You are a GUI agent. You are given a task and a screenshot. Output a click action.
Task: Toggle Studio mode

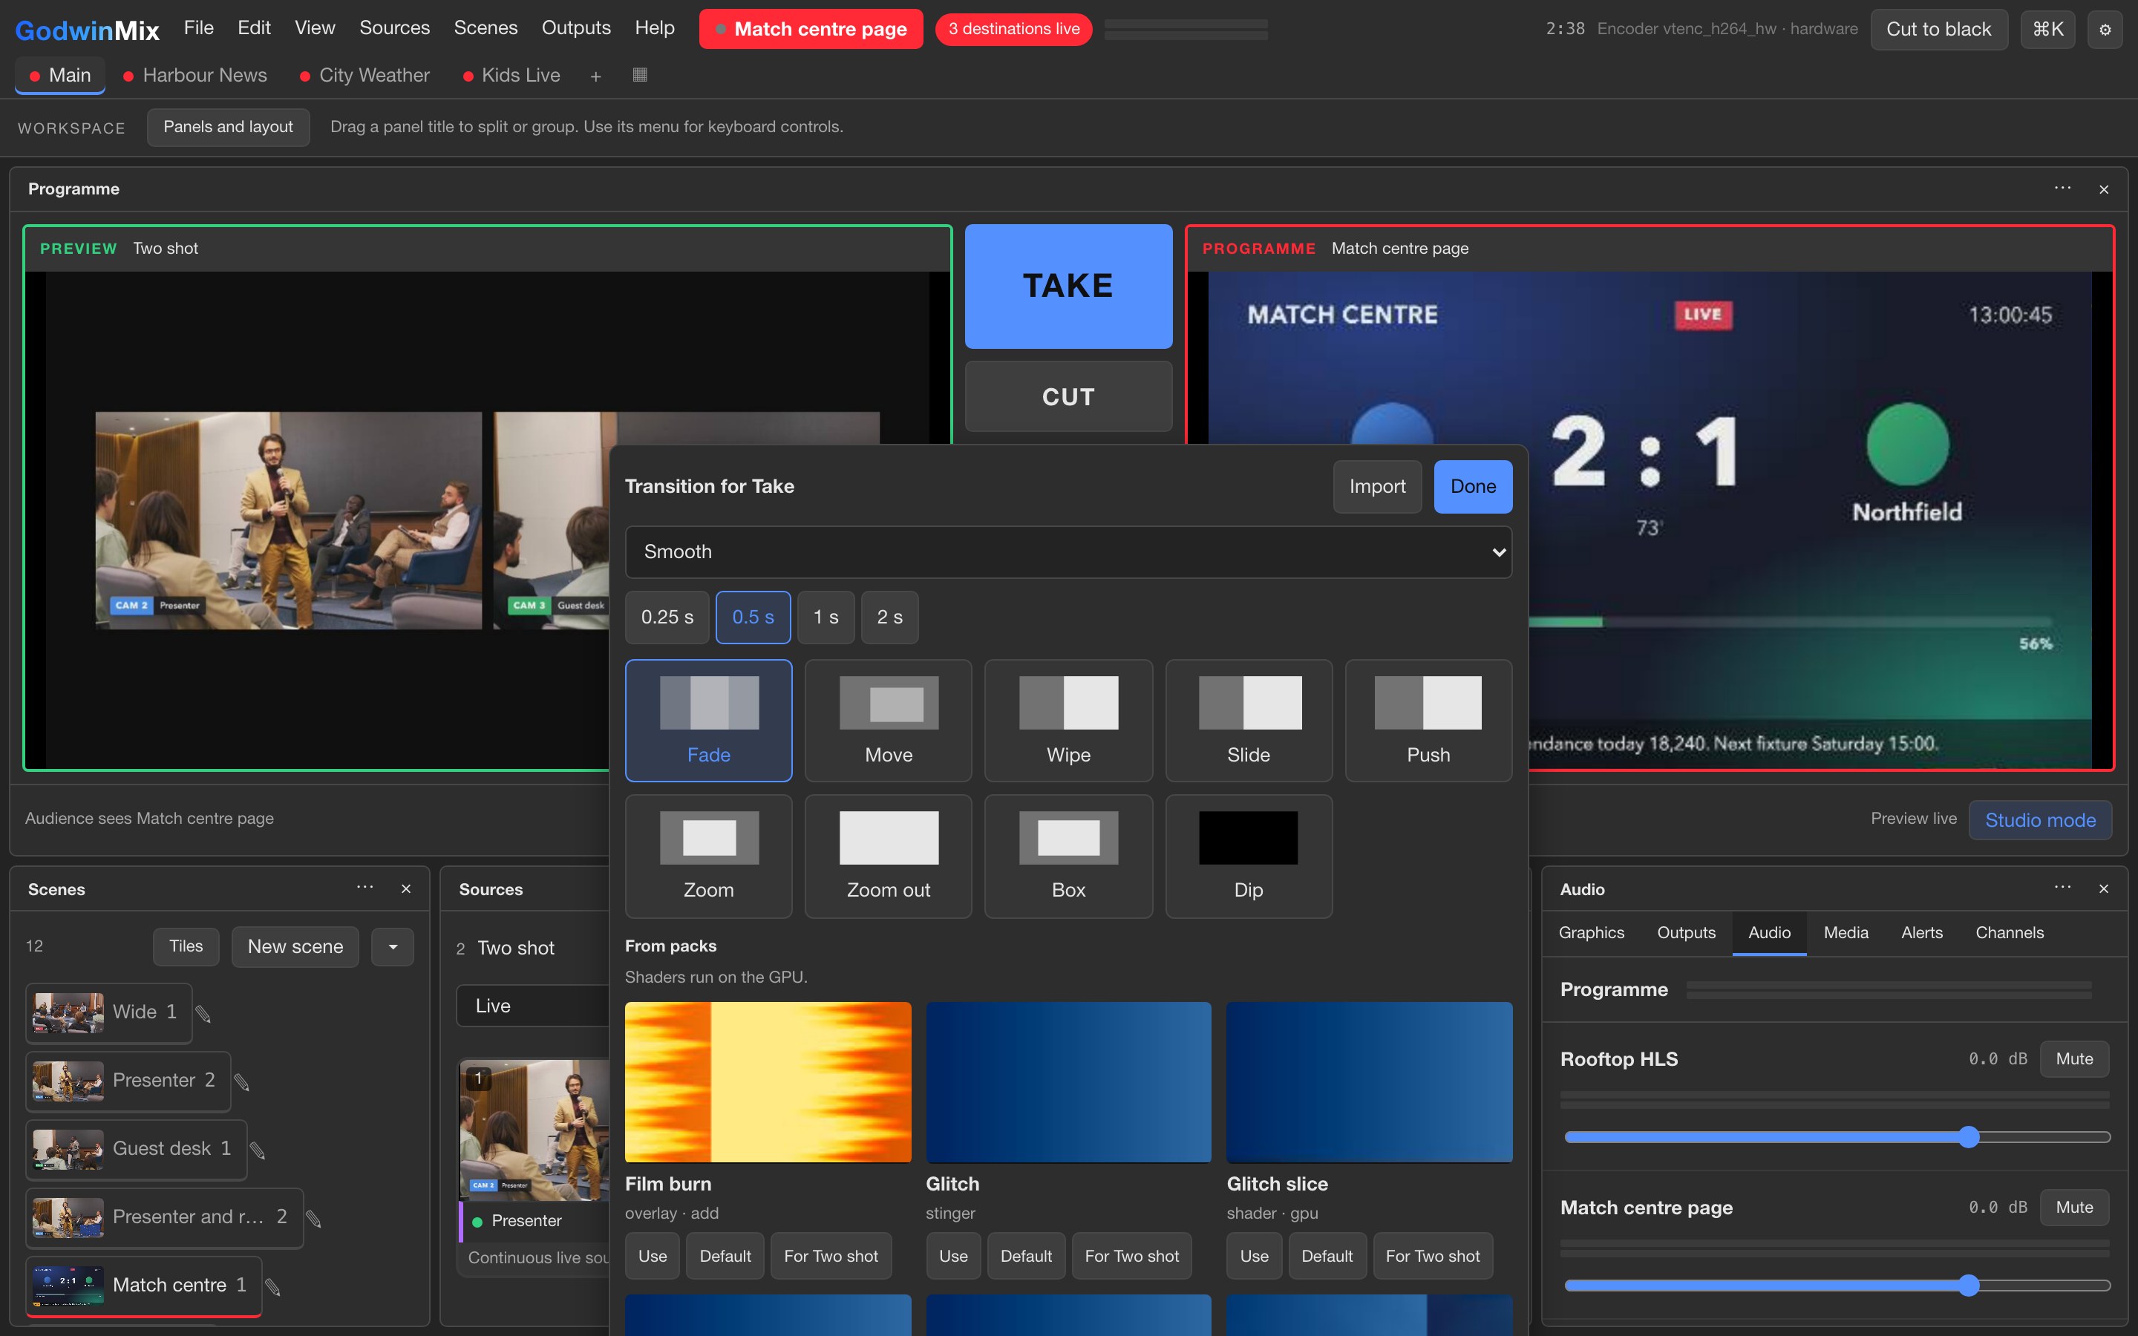pyautogui.click(x=2040, y=820)
